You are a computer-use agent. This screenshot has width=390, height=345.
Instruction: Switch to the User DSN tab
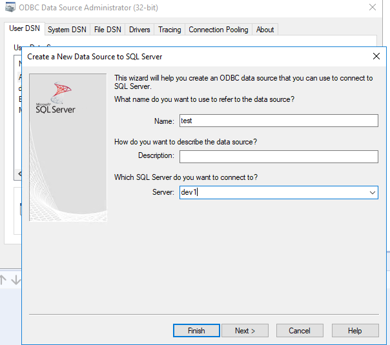[x=25, y=29]
